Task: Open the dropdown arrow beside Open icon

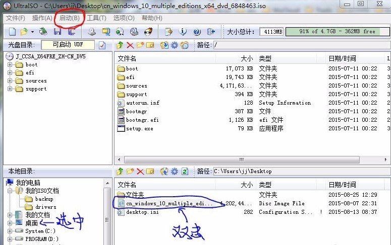Action: [32, 32]
